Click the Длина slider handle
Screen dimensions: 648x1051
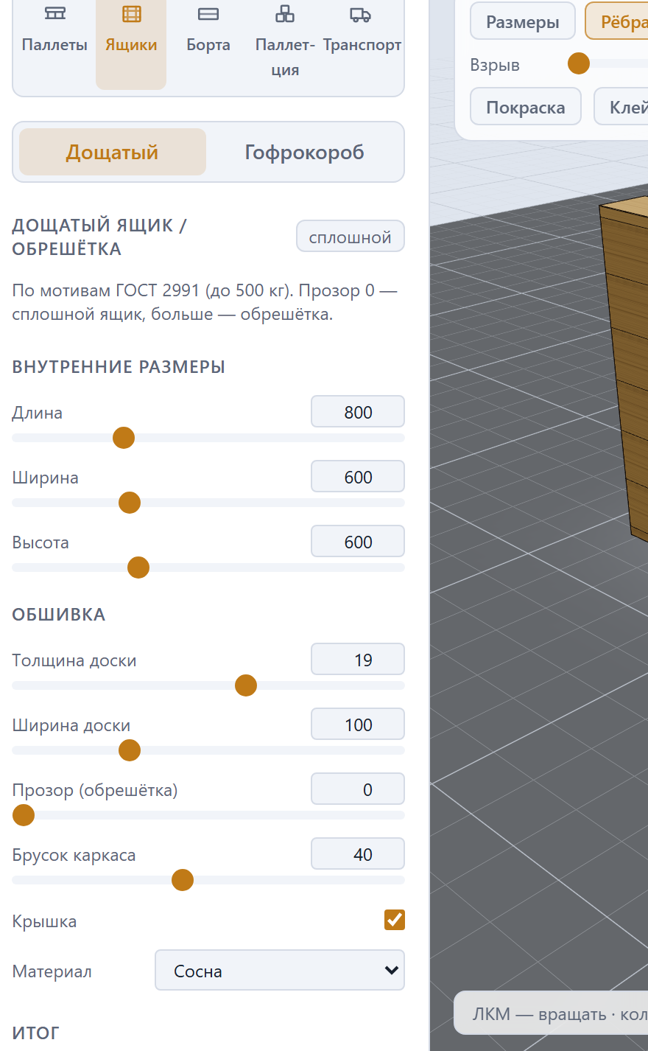[124, 438]
